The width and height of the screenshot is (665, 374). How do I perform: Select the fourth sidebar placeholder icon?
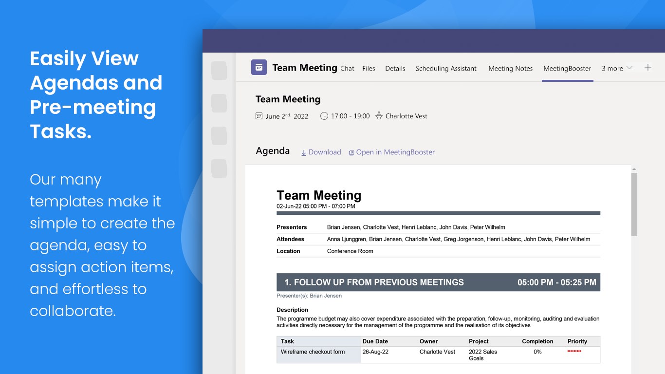point(219,168)
